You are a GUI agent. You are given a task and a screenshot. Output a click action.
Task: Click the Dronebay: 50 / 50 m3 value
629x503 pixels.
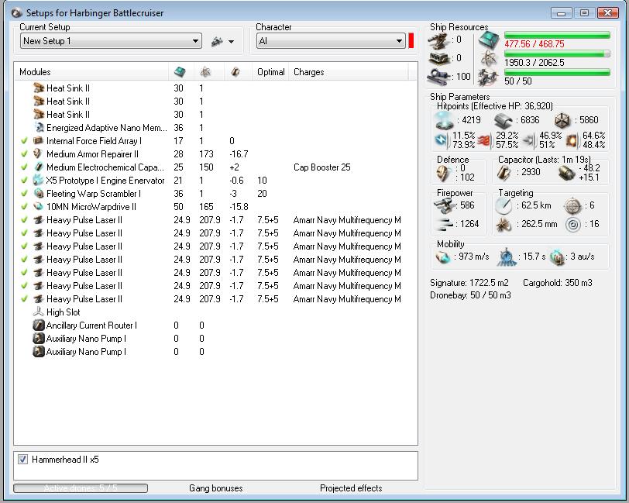coord(470,295)
